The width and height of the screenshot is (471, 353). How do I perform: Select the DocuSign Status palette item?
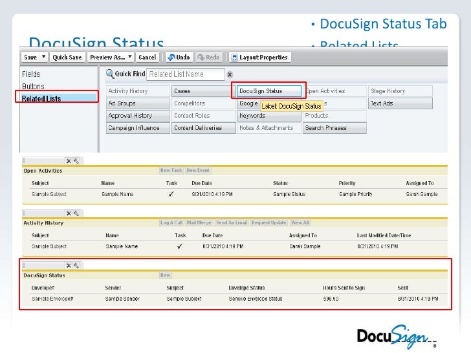pos(269,91)
